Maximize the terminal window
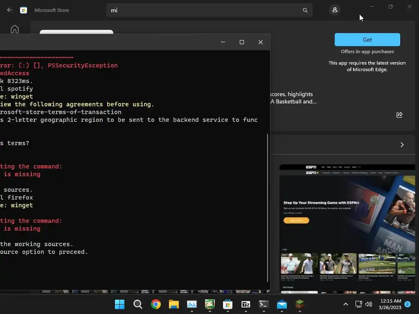This screenshot has height=314, width=419. pos(241,42)
